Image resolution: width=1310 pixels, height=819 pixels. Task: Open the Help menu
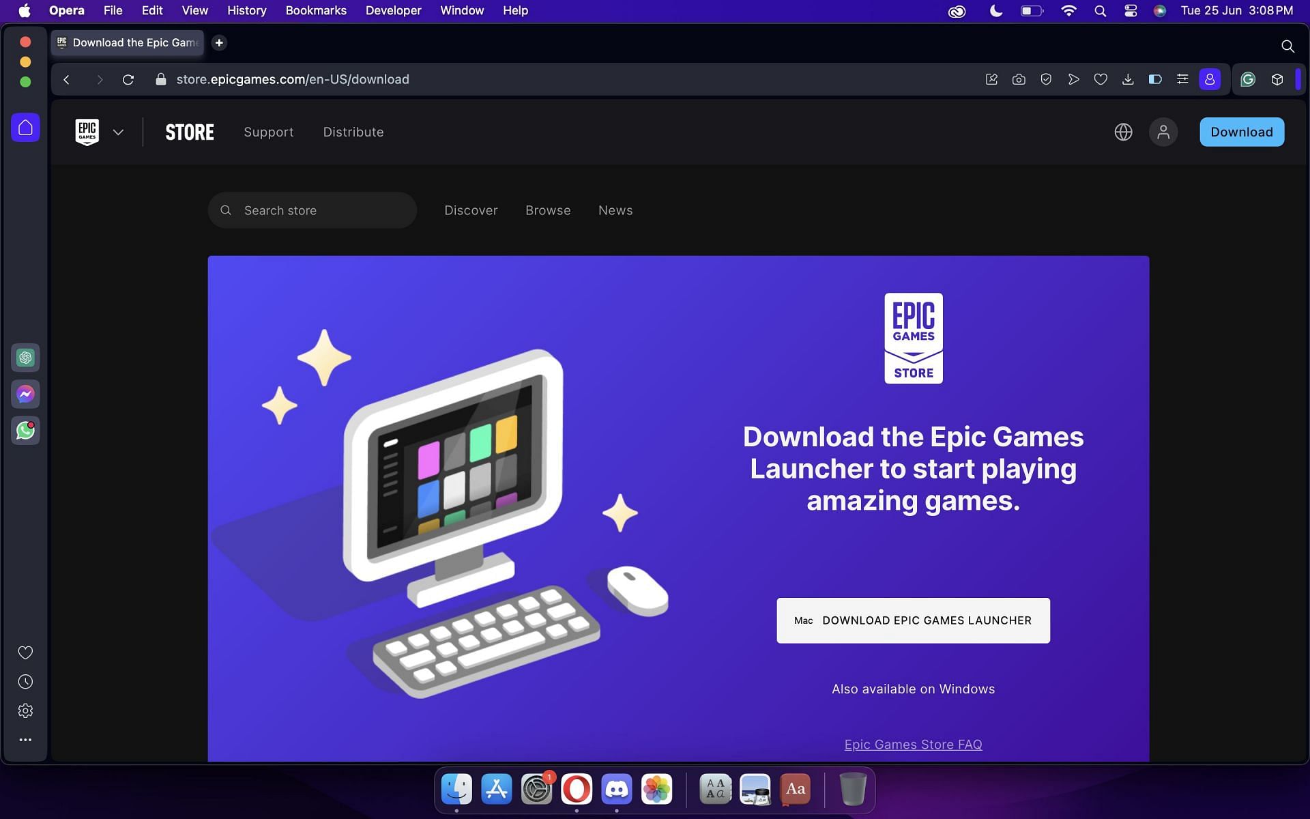pyautogui.click(x=515, y=10)
